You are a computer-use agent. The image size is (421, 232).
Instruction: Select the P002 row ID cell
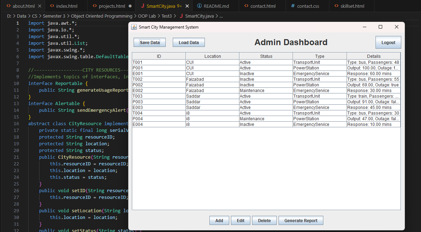point(159,85)
